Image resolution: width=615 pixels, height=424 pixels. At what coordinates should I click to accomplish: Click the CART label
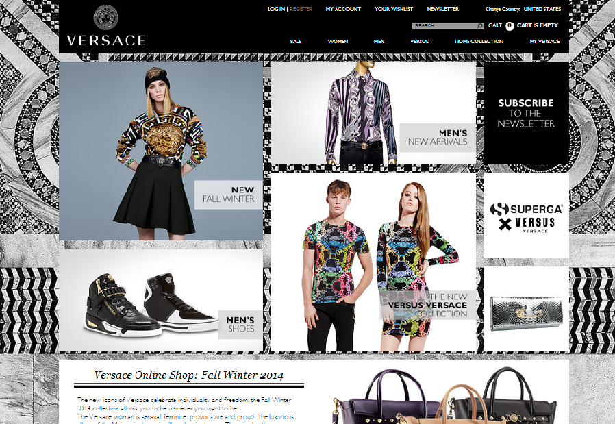coord(495,25)
